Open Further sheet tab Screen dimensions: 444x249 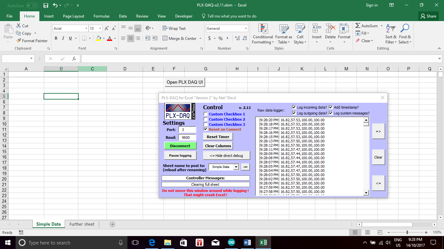[82, 224]
